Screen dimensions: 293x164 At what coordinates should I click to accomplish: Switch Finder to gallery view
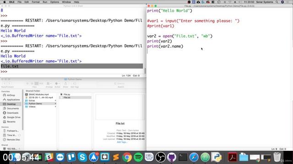pyautogui.click(x=41, y=84)
